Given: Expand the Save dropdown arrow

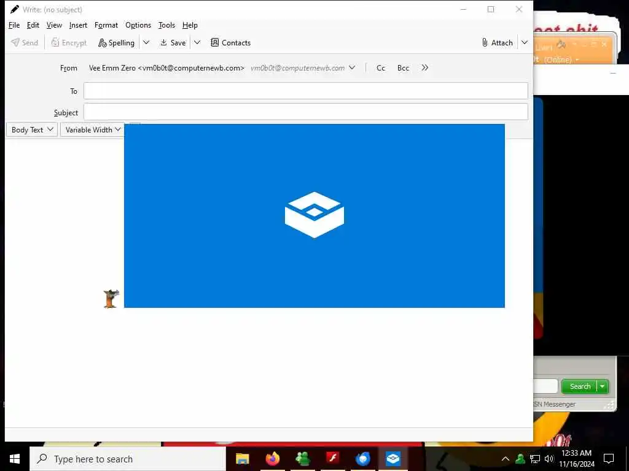Looking at the screenshot, I should pos(197,42).
